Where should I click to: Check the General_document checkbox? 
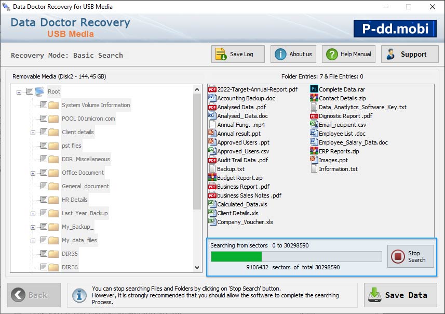[44, 186]
